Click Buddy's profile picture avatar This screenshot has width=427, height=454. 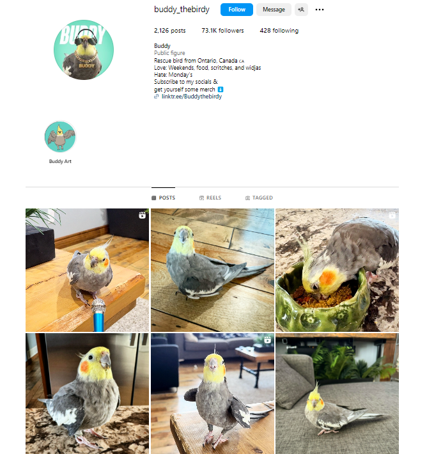pos(84,50)
